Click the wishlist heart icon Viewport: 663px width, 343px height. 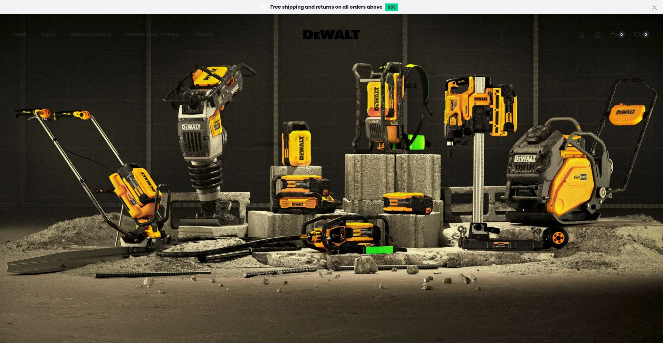point(637,35)
